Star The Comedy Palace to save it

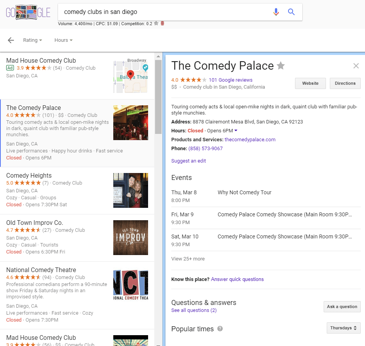(x=281, y=66)
